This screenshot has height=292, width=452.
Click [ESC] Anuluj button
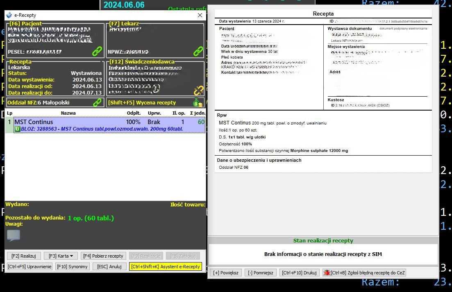click(109, 266)
